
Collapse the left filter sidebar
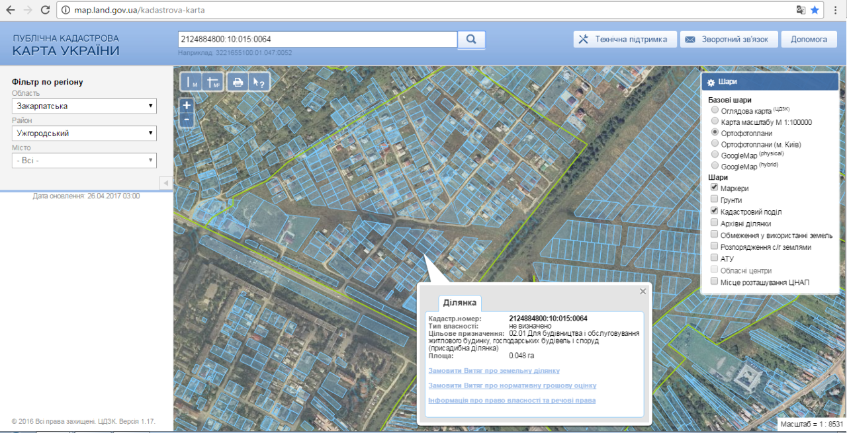point(166,182)
